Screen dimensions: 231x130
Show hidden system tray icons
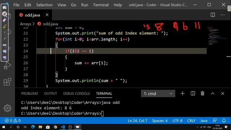pyautogui.click(x=197, y=127)
